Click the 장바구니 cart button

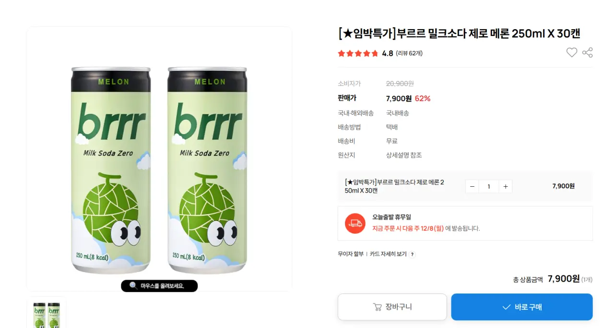[392, 307]
